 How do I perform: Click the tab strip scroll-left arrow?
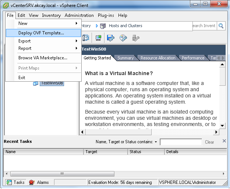click(x=219, y=58)
